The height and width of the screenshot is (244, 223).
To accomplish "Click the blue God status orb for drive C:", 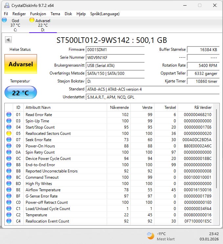I will click(x=5, y=20).
